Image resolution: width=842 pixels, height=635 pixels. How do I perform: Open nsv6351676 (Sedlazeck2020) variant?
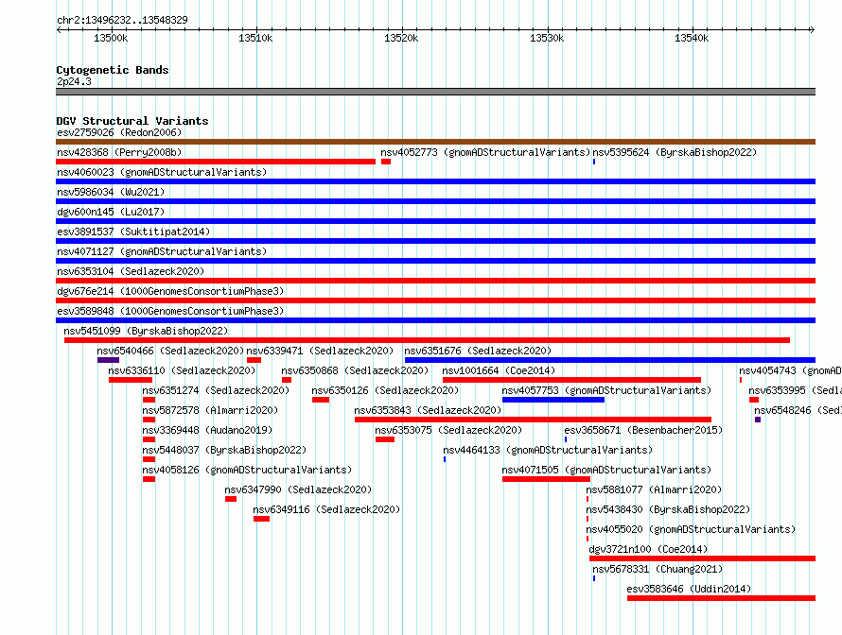click(478, 351)
